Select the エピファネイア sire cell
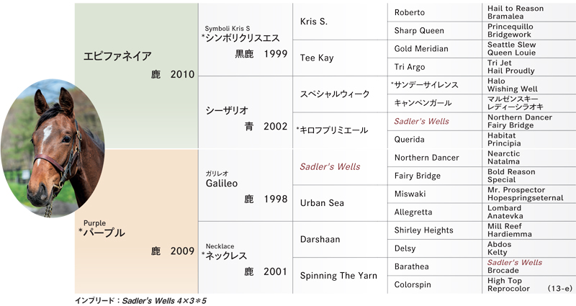The width and height of the screenshot is (576, 306). point(136,76)
